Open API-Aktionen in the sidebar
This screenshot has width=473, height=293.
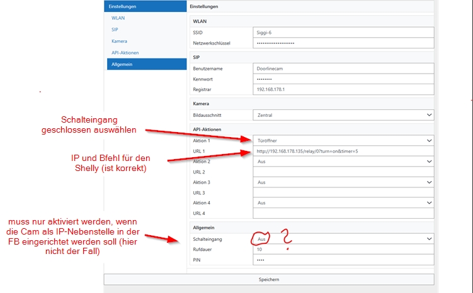125,53
